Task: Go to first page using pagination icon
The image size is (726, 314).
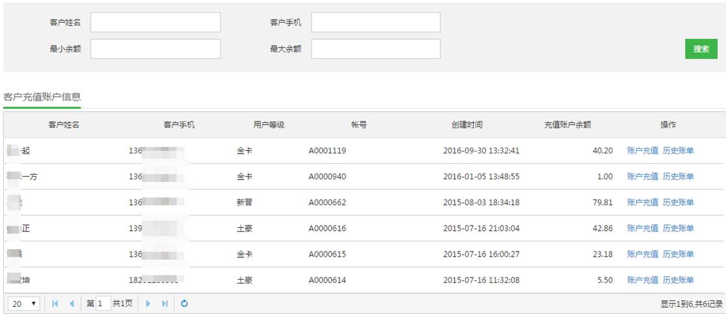Action: 55,304
